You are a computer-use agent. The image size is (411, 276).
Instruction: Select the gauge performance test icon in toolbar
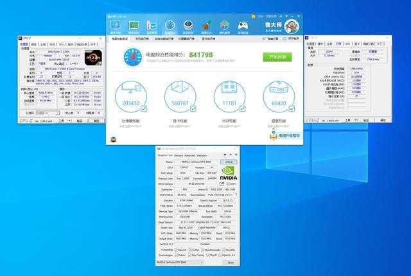[x=170, y=25]
